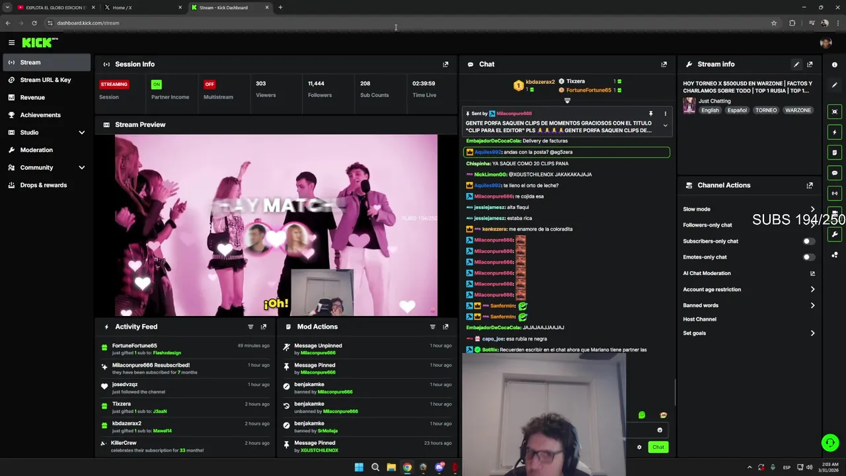The image size is (846, 476).
Task: Send message with the green Chat button
Action: click(658, 448)
